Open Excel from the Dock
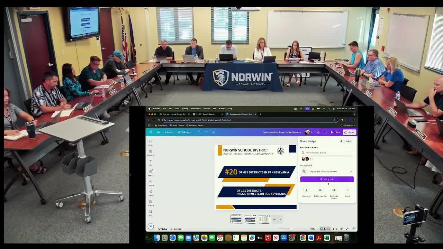Image resolution: width=443 pixels, height=249 pixels. tap(327, 238)
